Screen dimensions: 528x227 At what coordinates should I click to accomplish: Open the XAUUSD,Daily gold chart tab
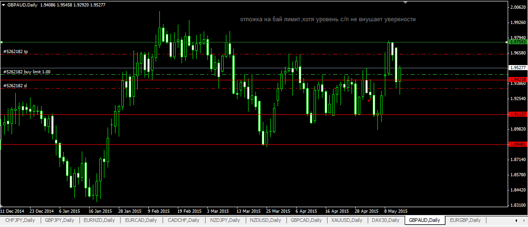click(x=347, y=220)
